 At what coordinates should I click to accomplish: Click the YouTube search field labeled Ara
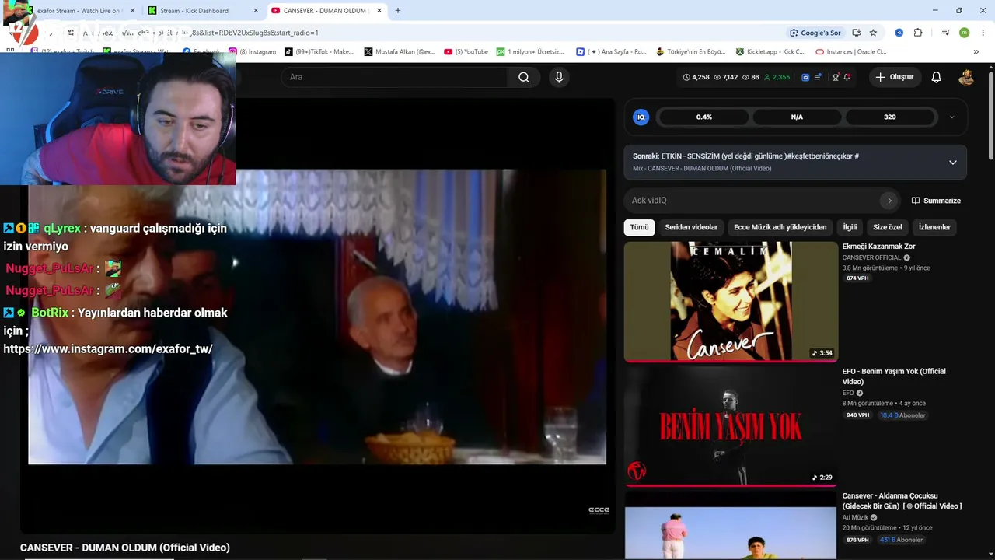coord(394,77)
